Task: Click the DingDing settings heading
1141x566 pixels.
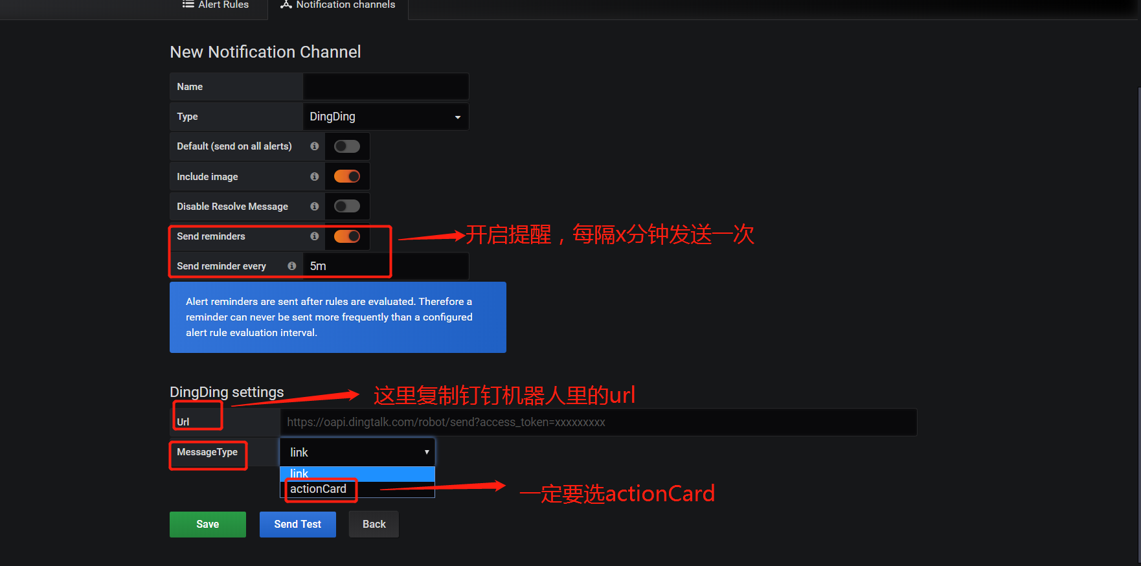Action: 227,392
